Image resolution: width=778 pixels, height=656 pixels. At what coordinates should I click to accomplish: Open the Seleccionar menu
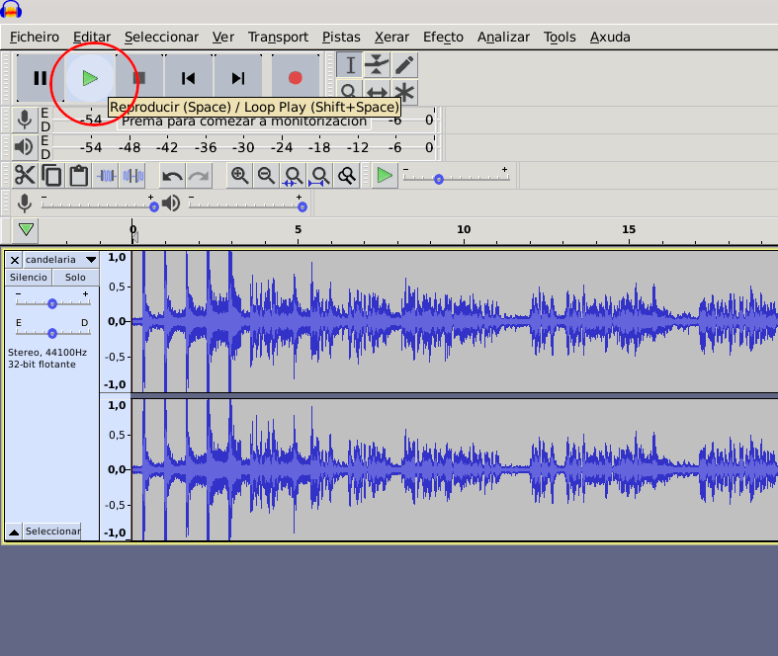pyautogui.click(x=161, y=38)
